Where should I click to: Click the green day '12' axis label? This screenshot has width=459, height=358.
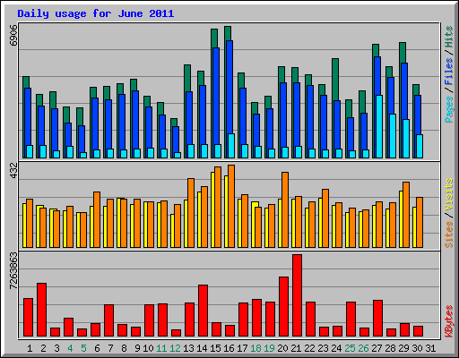tap(175, 348)
